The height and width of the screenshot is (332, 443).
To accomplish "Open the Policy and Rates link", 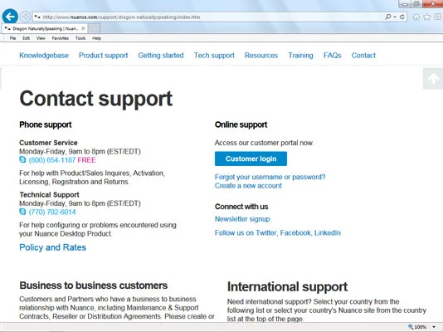I will pos(52,247).
